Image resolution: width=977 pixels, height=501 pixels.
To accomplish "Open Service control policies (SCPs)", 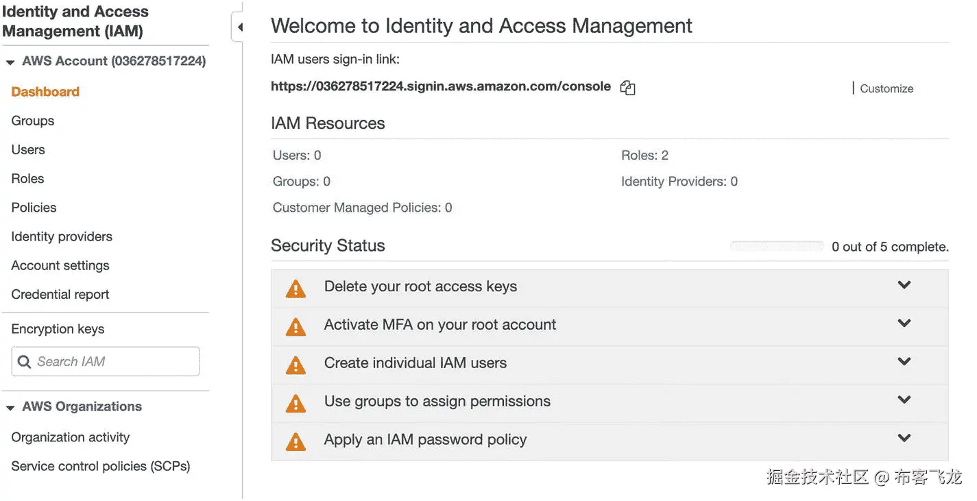I will click(x=101, y=466).
